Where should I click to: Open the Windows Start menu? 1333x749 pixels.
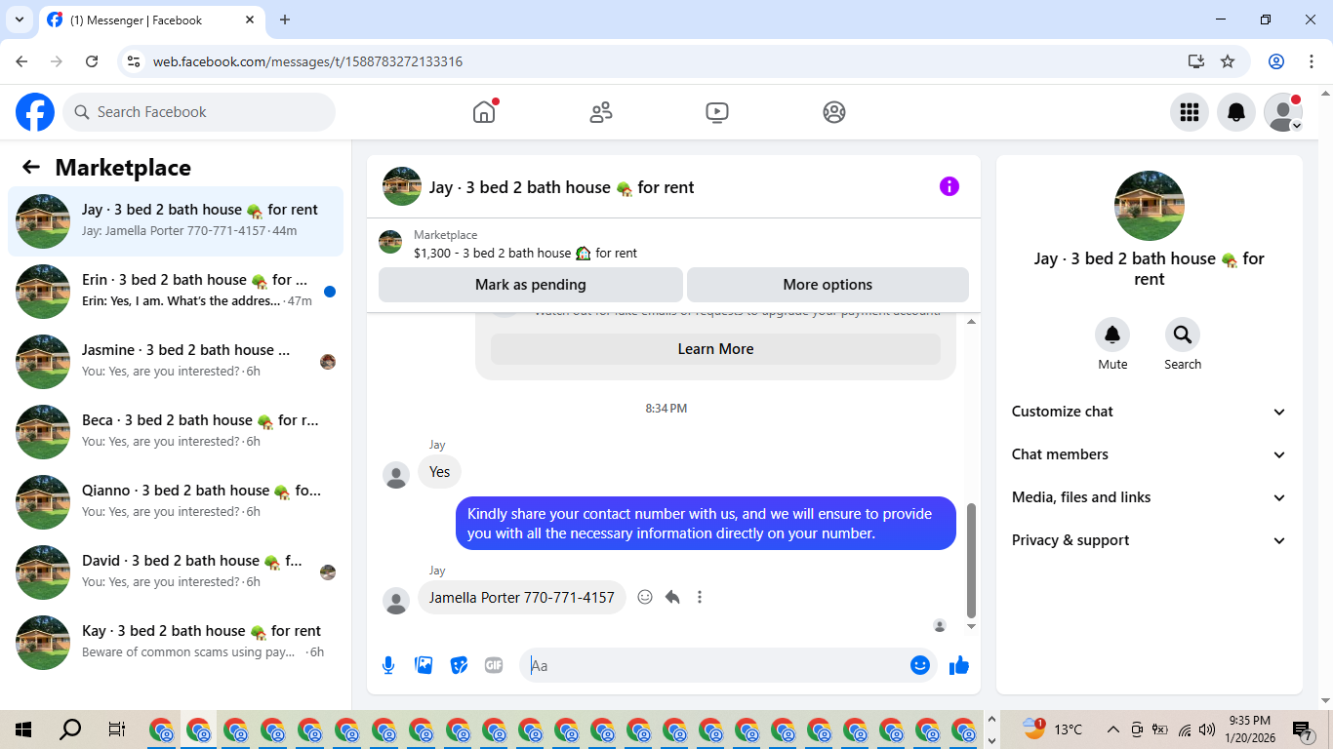coord(23,729)
